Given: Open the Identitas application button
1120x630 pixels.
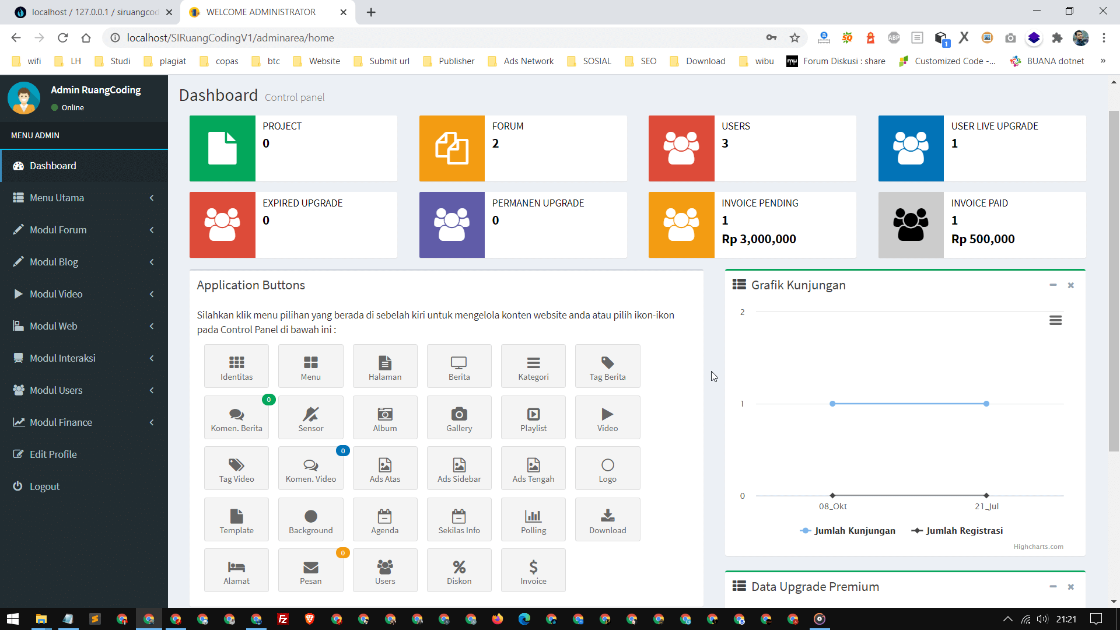Looking at the screenshot, I should 236,366.
